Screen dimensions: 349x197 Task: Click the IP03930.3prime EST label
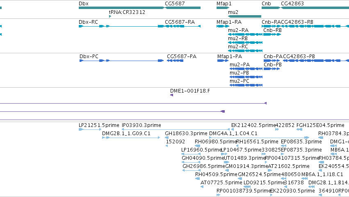click(x=141, y=125)
